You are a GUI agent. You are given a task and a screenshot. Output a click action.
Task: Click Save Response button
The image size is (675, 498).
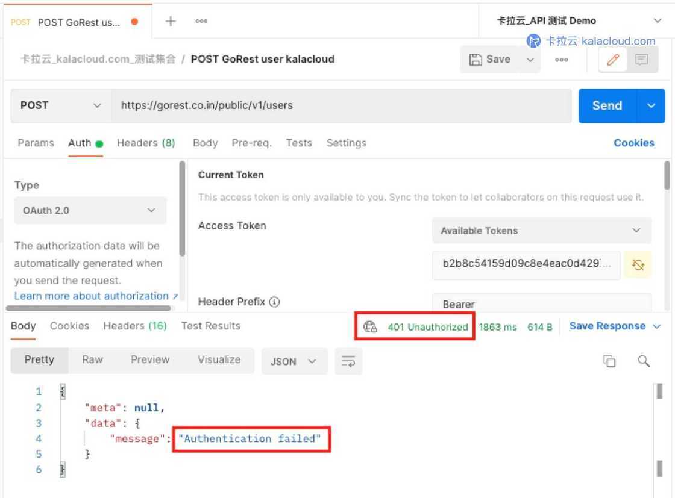607,326
